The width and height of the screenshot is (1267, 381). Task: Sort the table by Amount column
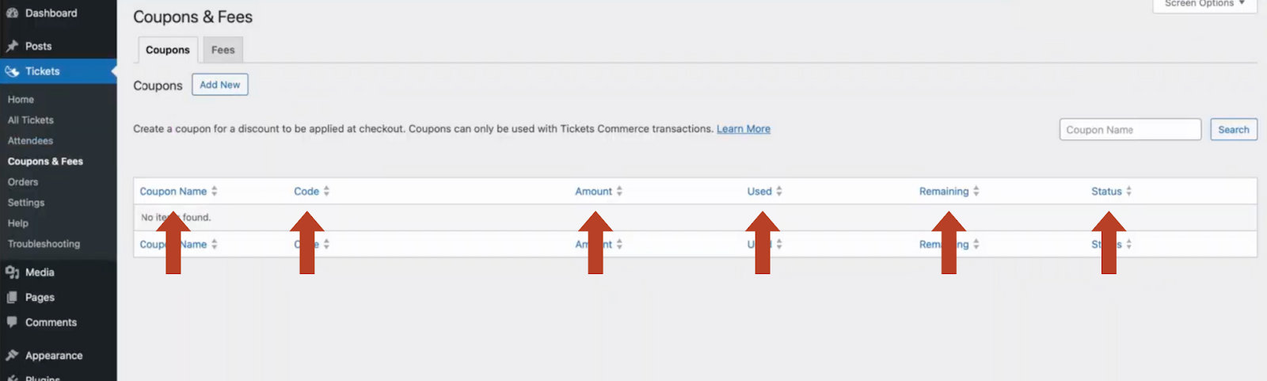[593, 192]
